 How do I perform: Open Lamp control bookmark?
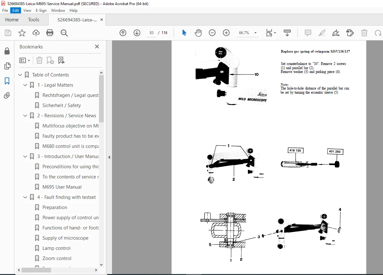[56, 248]
